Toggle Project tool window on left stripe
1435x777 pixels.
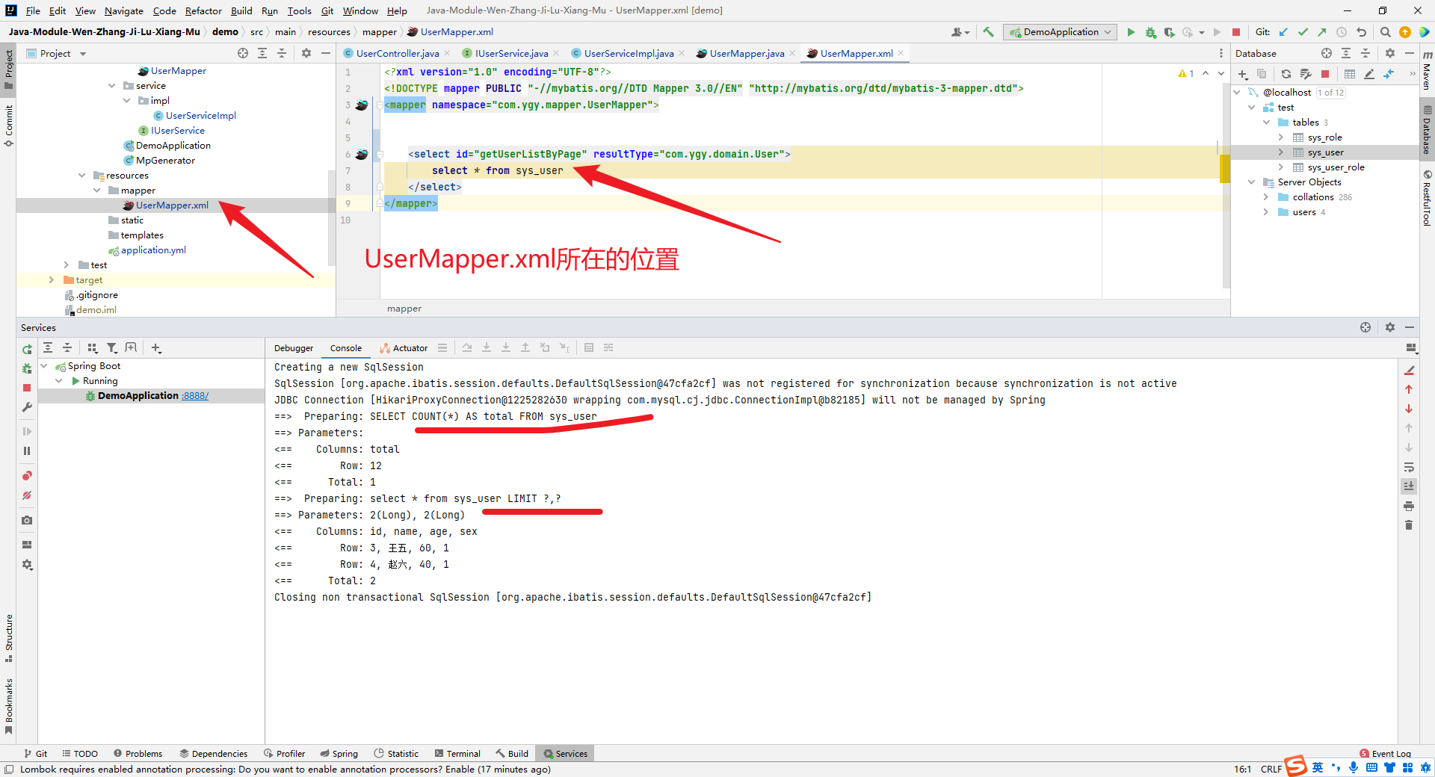coord(8,69)
